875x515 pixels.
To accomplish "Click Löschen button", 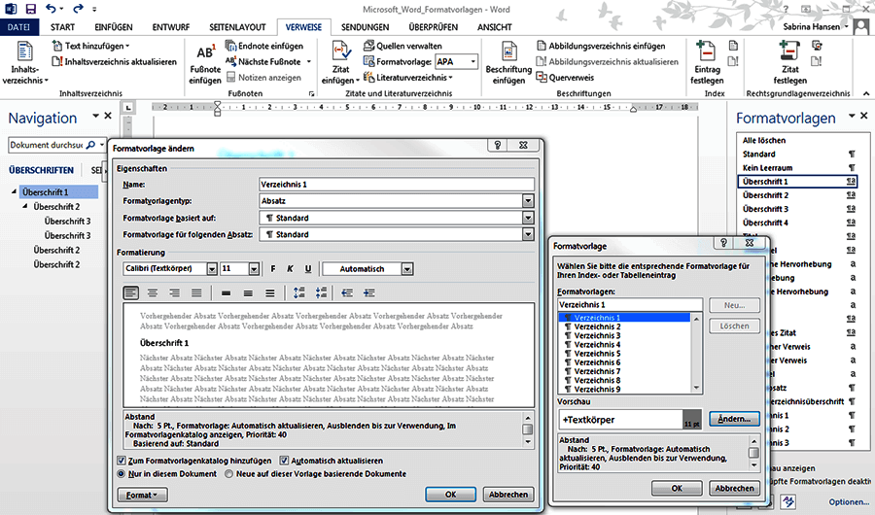I will click(734, 326).
